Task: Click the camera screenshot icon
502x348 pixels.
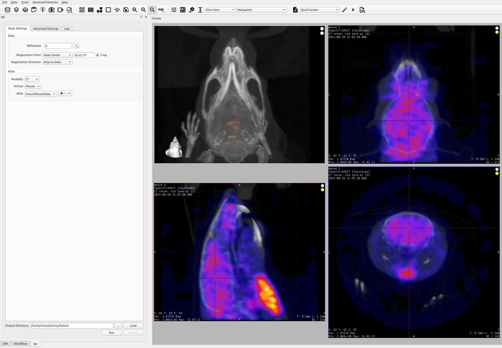Action: pyautogui.click(x=52, y=10)
